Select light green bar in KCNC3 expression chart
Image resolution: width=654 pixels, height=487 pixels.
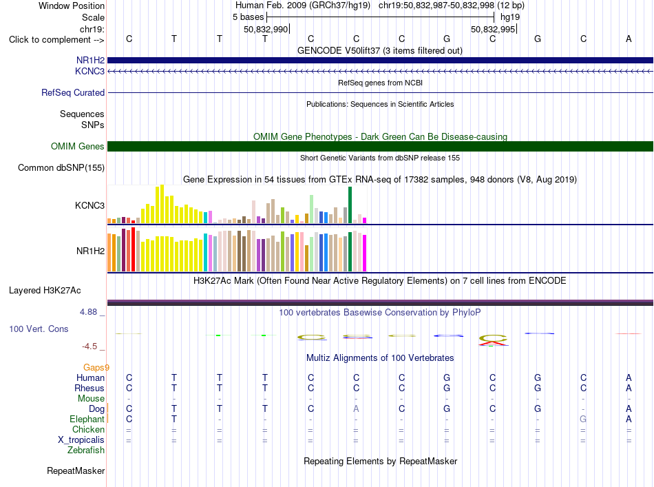312,209
